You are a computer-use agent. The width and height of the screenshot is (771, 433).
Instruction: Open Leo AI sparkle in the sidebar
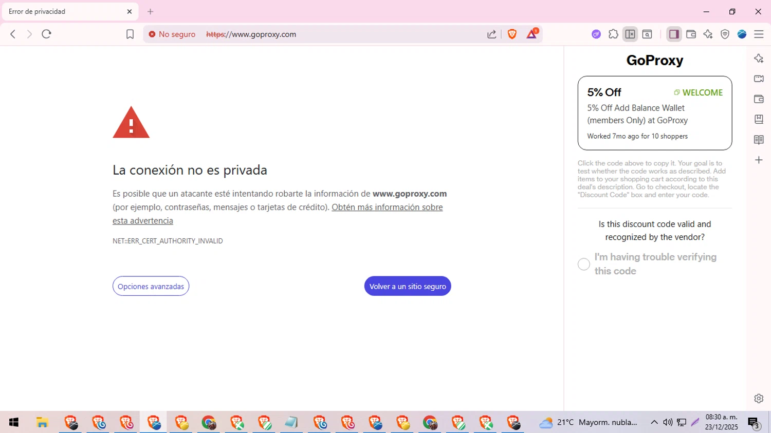point(759,58)
